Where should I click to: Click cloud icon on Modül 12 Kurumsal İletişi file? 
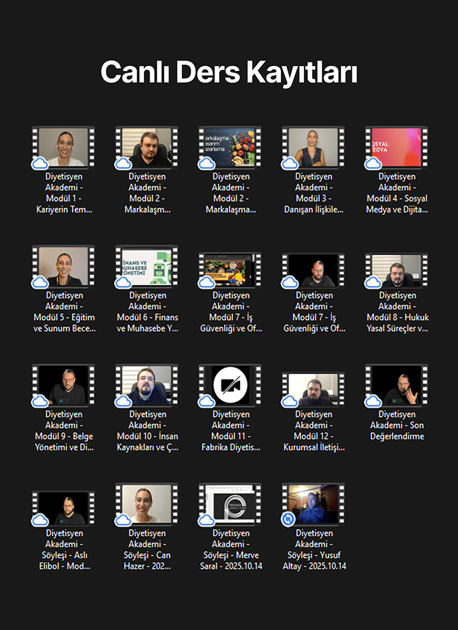tap(290, 401)
